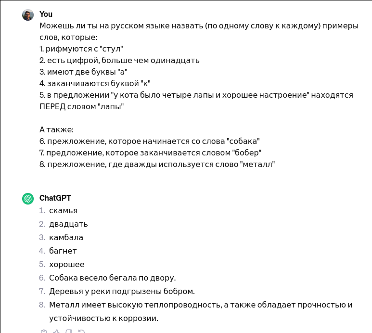Regenerate the ChatGPT response

(81, 331)
